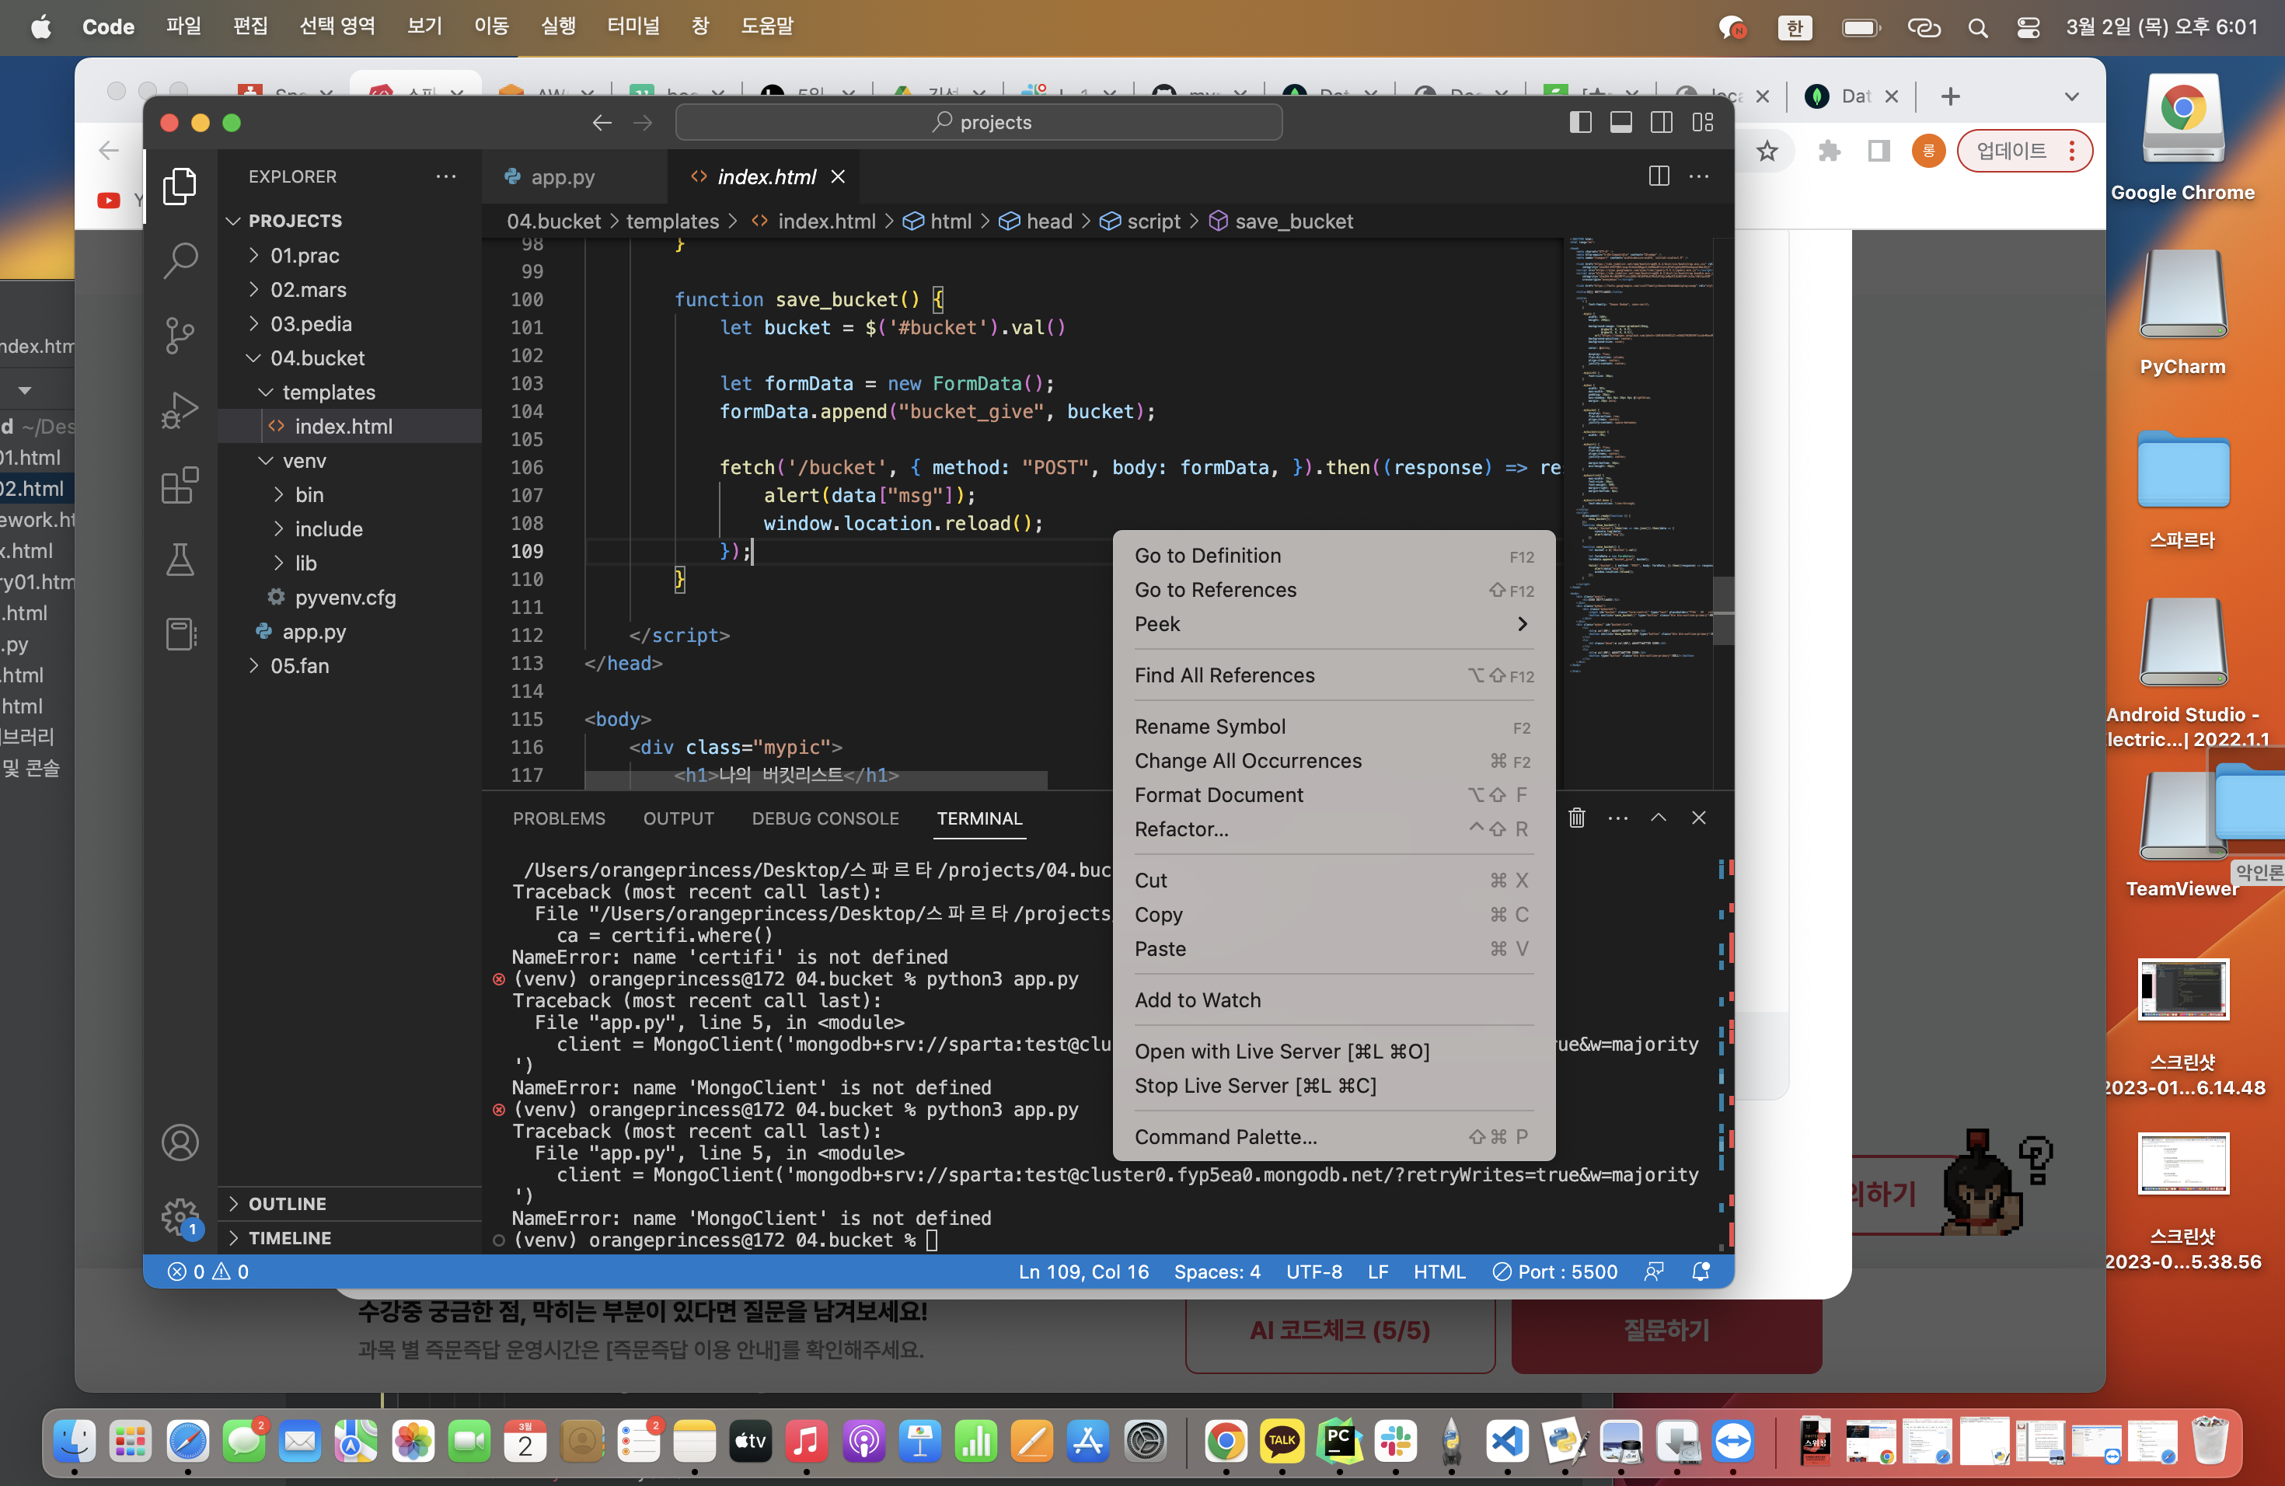
Task: Open the Explorer views and more actions ellipsis
Action: [445, 176]
